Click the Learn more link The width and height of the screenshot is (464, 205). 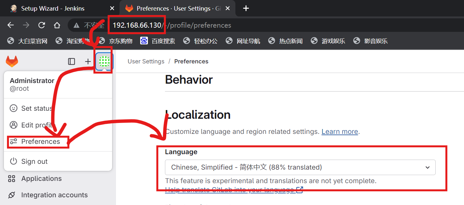click(340, 132)
